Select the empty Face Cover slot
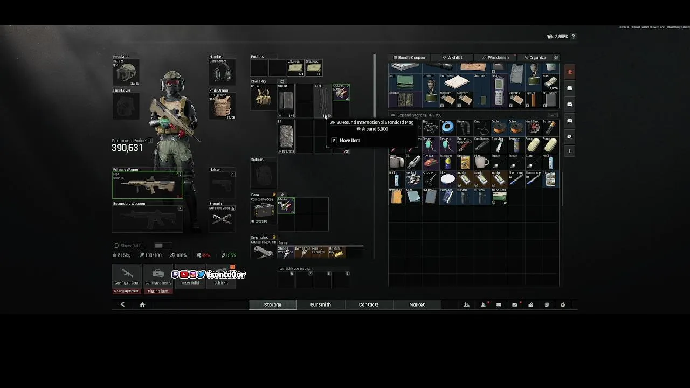The image size is (690, 388). pos(126,106)
